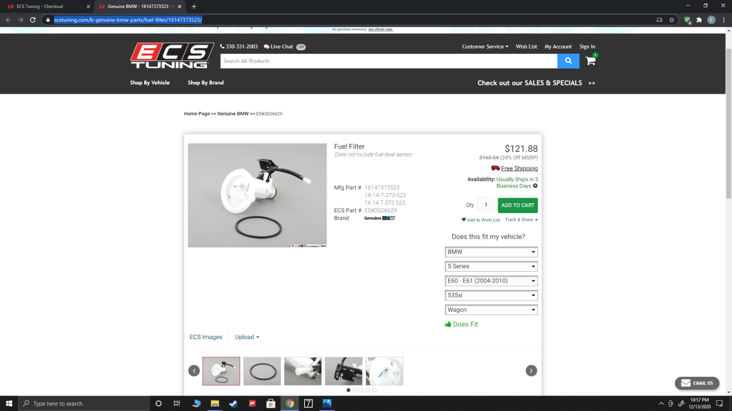The height and width of the screenshot is (411, 732).
Task: Open the 535xi submodel dropdown
Action: pos(491,295)
